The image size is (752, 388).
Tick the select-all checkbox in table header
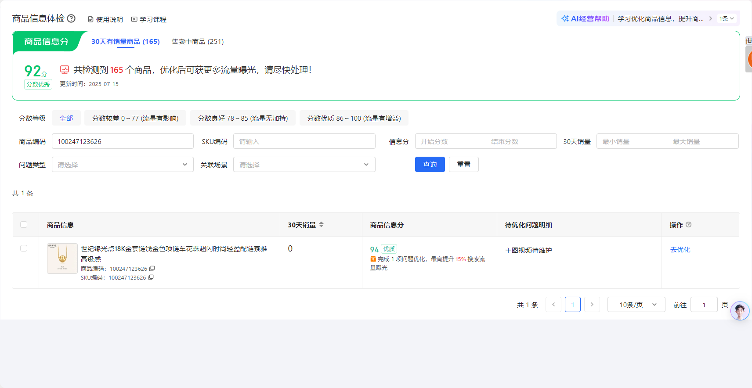click(x=24, y=225)
